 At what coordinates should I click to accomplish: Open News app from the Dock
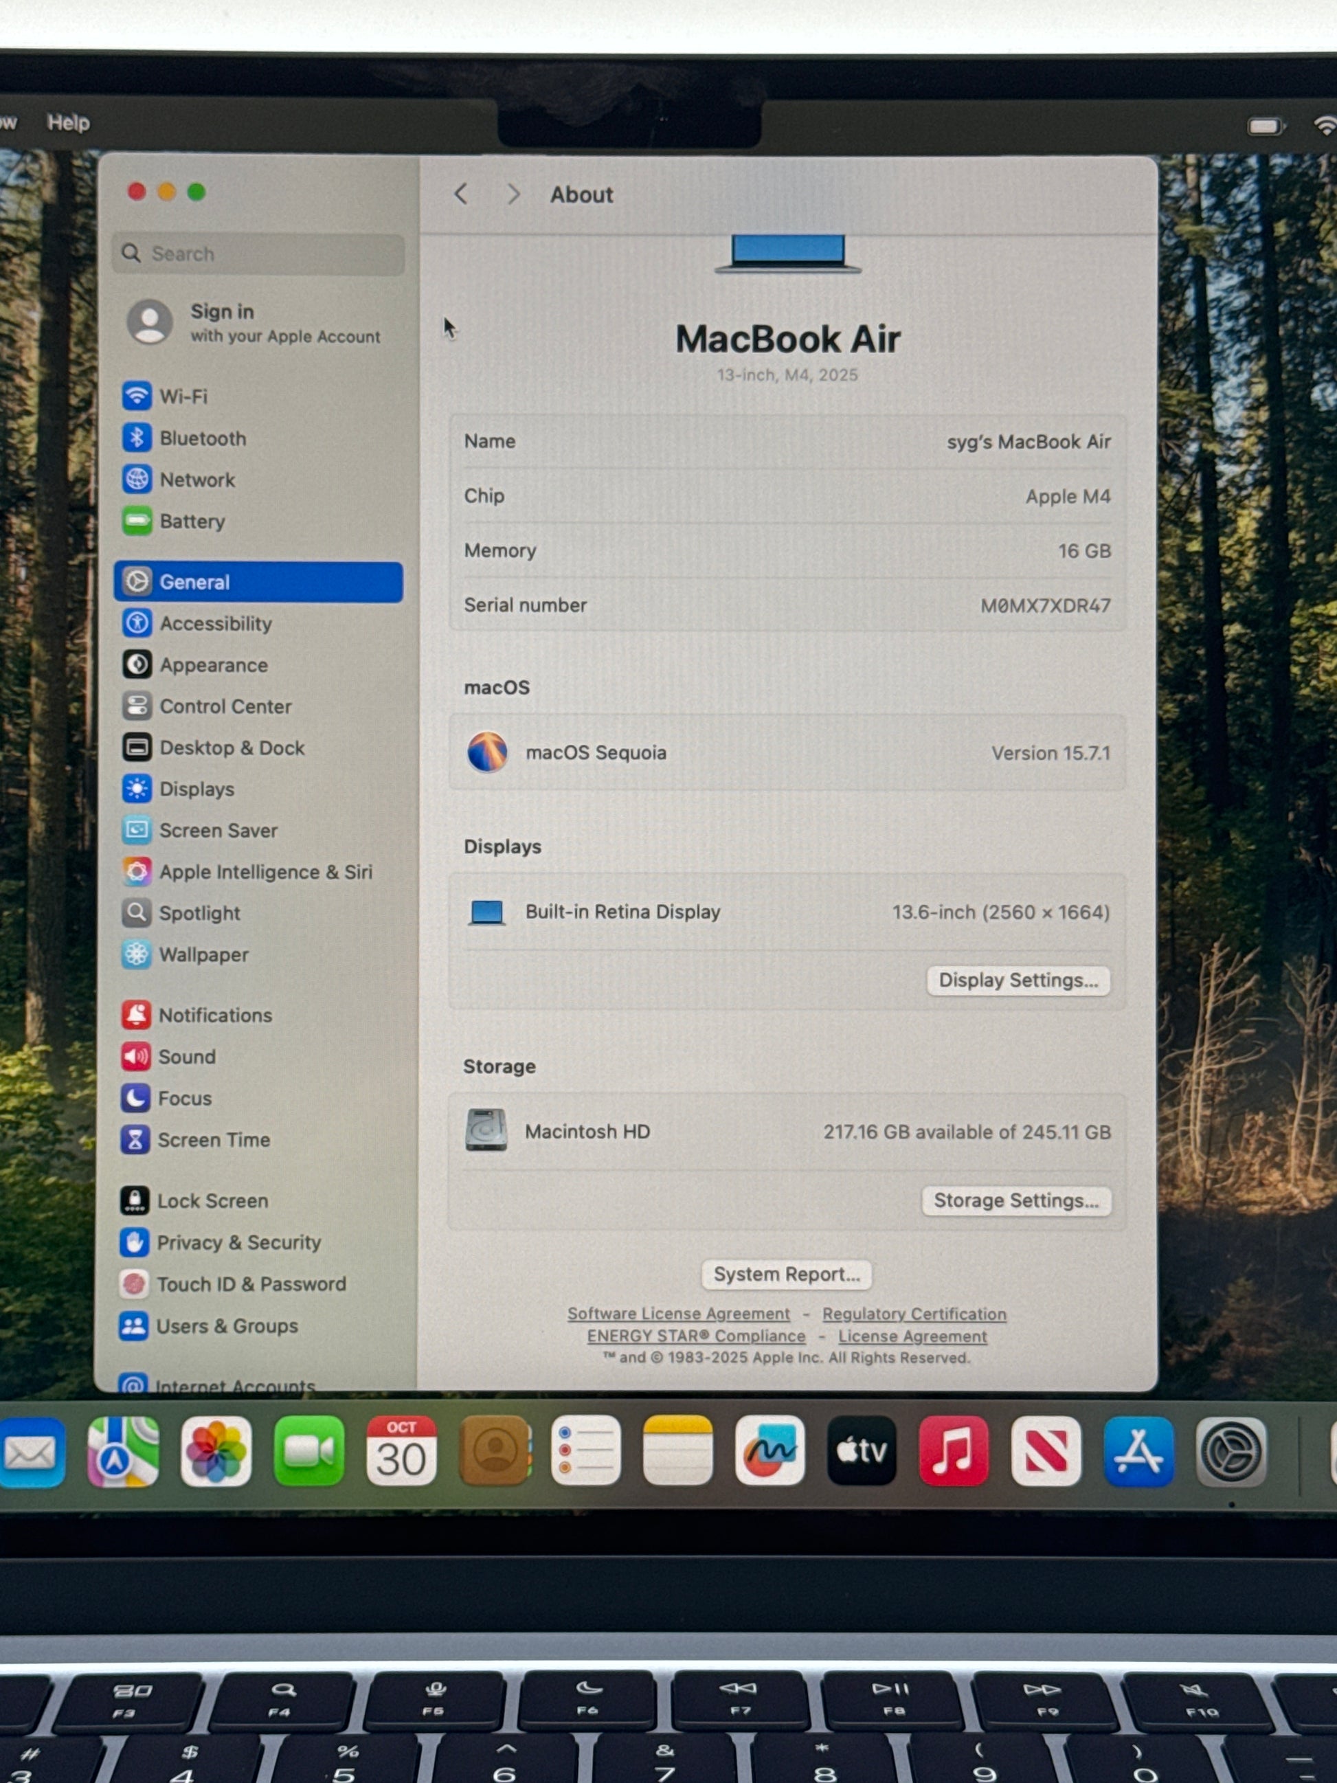(x=1046, y=1452)
